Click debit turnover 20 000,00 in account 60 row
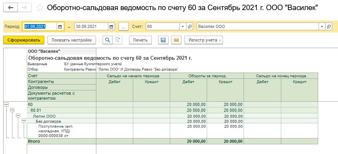This screenshot has height=154, width=338. point(188,104)
